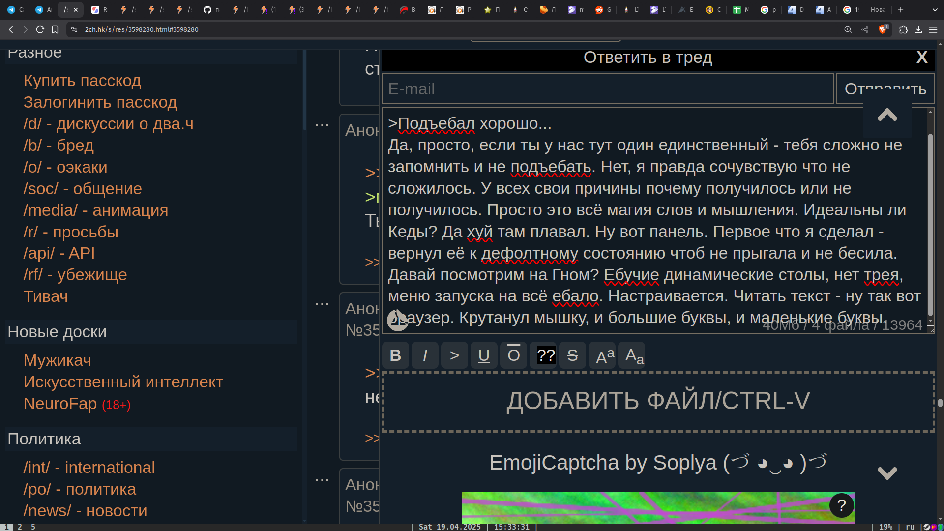
Task: Insert quote mark with > button
Action: (x=454, y=355)
